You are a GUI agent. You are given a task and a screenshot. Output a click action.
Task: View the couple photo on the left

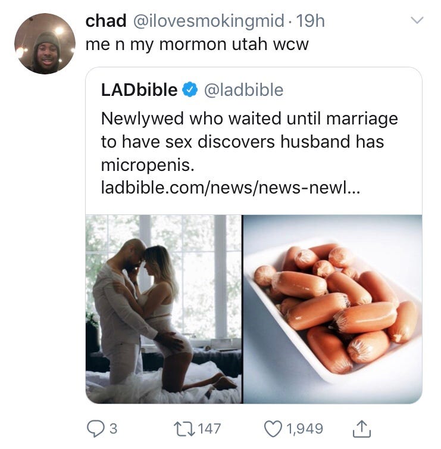coord(164,308)
